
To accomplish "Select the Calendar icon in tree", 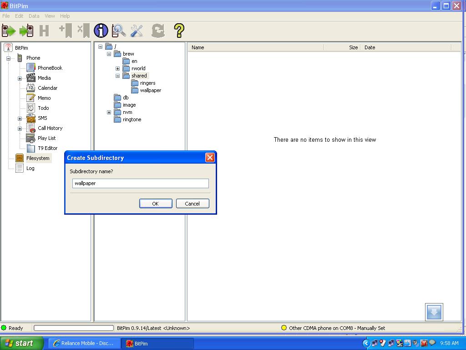I will 31,88.
